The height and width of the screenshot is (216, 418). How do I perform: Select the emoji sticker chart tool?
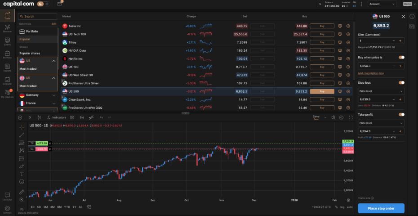22,181
